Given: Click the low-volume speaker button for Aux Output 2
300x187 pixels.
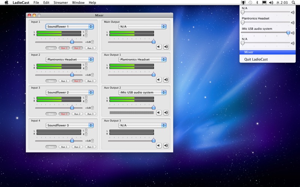Looking at the screenshot, I should (159, 113).
